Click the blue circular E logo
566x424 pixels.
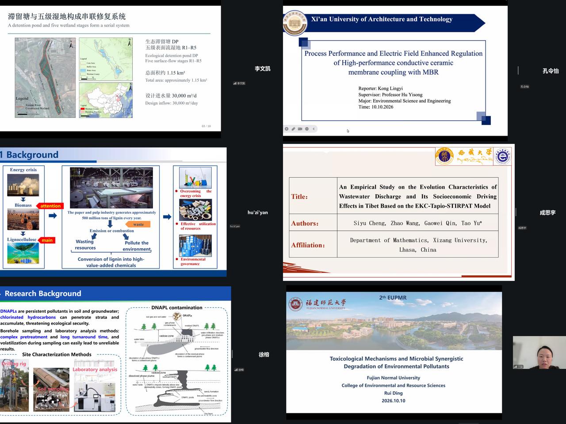pyautogui.click(x=502, y=156)
